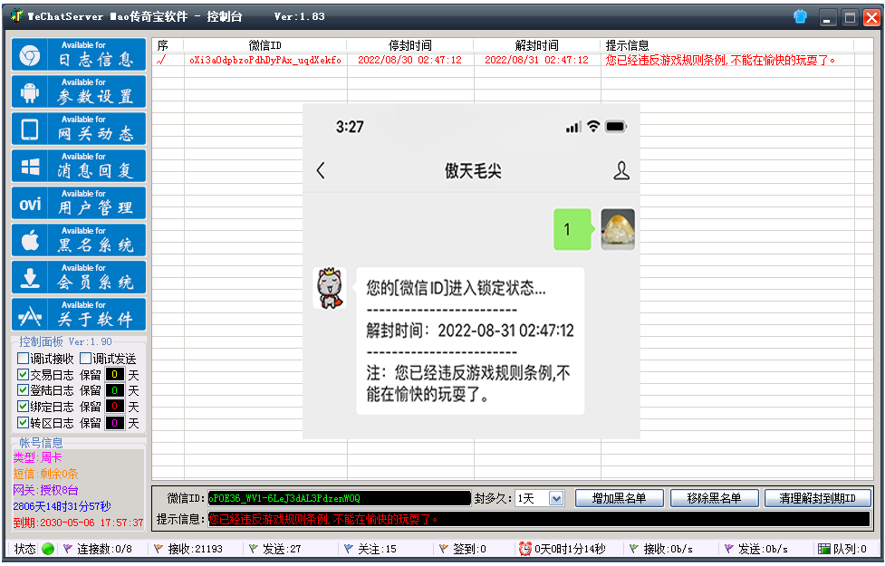The width and height of the screenshot is (885, 566).
Task: Focus the 提示信息 message input field
Action: 539,519
